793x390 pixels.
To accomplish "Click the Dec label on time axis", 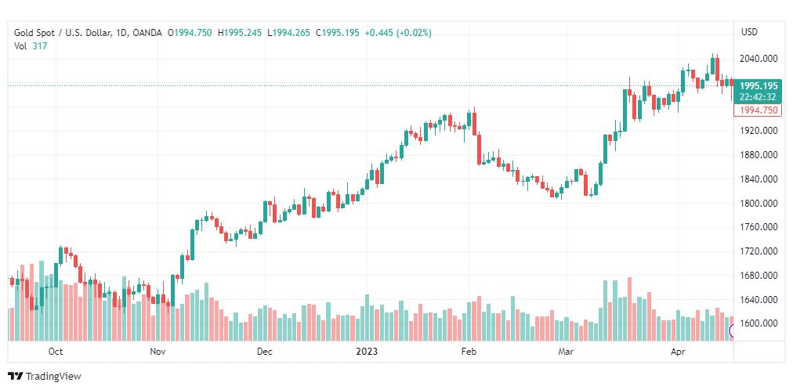I will (x=265, y=352).
